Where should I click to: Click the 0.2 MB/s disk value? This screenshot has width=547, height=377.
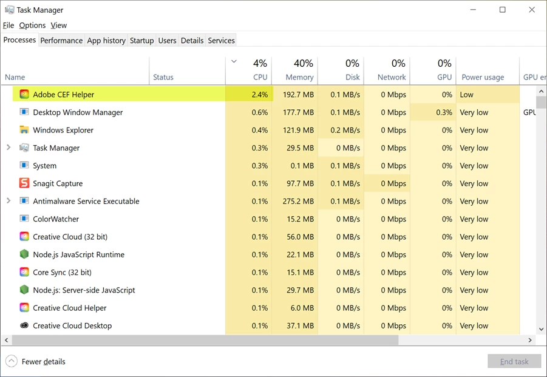[345, 130]
